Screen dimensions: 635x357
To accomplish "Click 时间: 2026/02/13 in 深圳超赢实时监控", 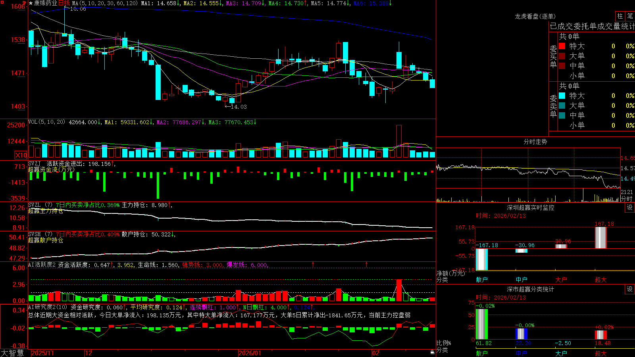I will 501,216.
